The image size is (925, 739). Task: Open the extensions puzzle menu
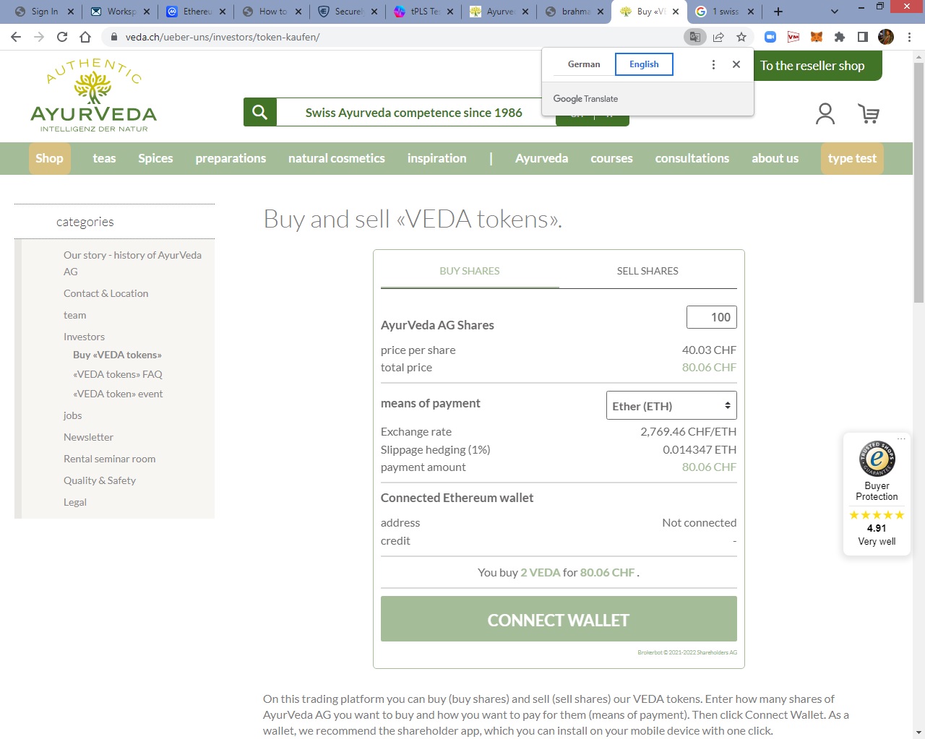click(840, 37)
